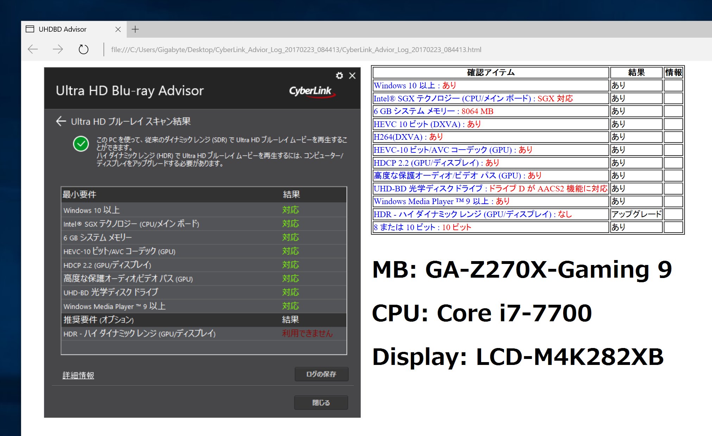The image size is (712, 436).
Task: Click the ログの保存 save log button
Action: tap(321, 374)
